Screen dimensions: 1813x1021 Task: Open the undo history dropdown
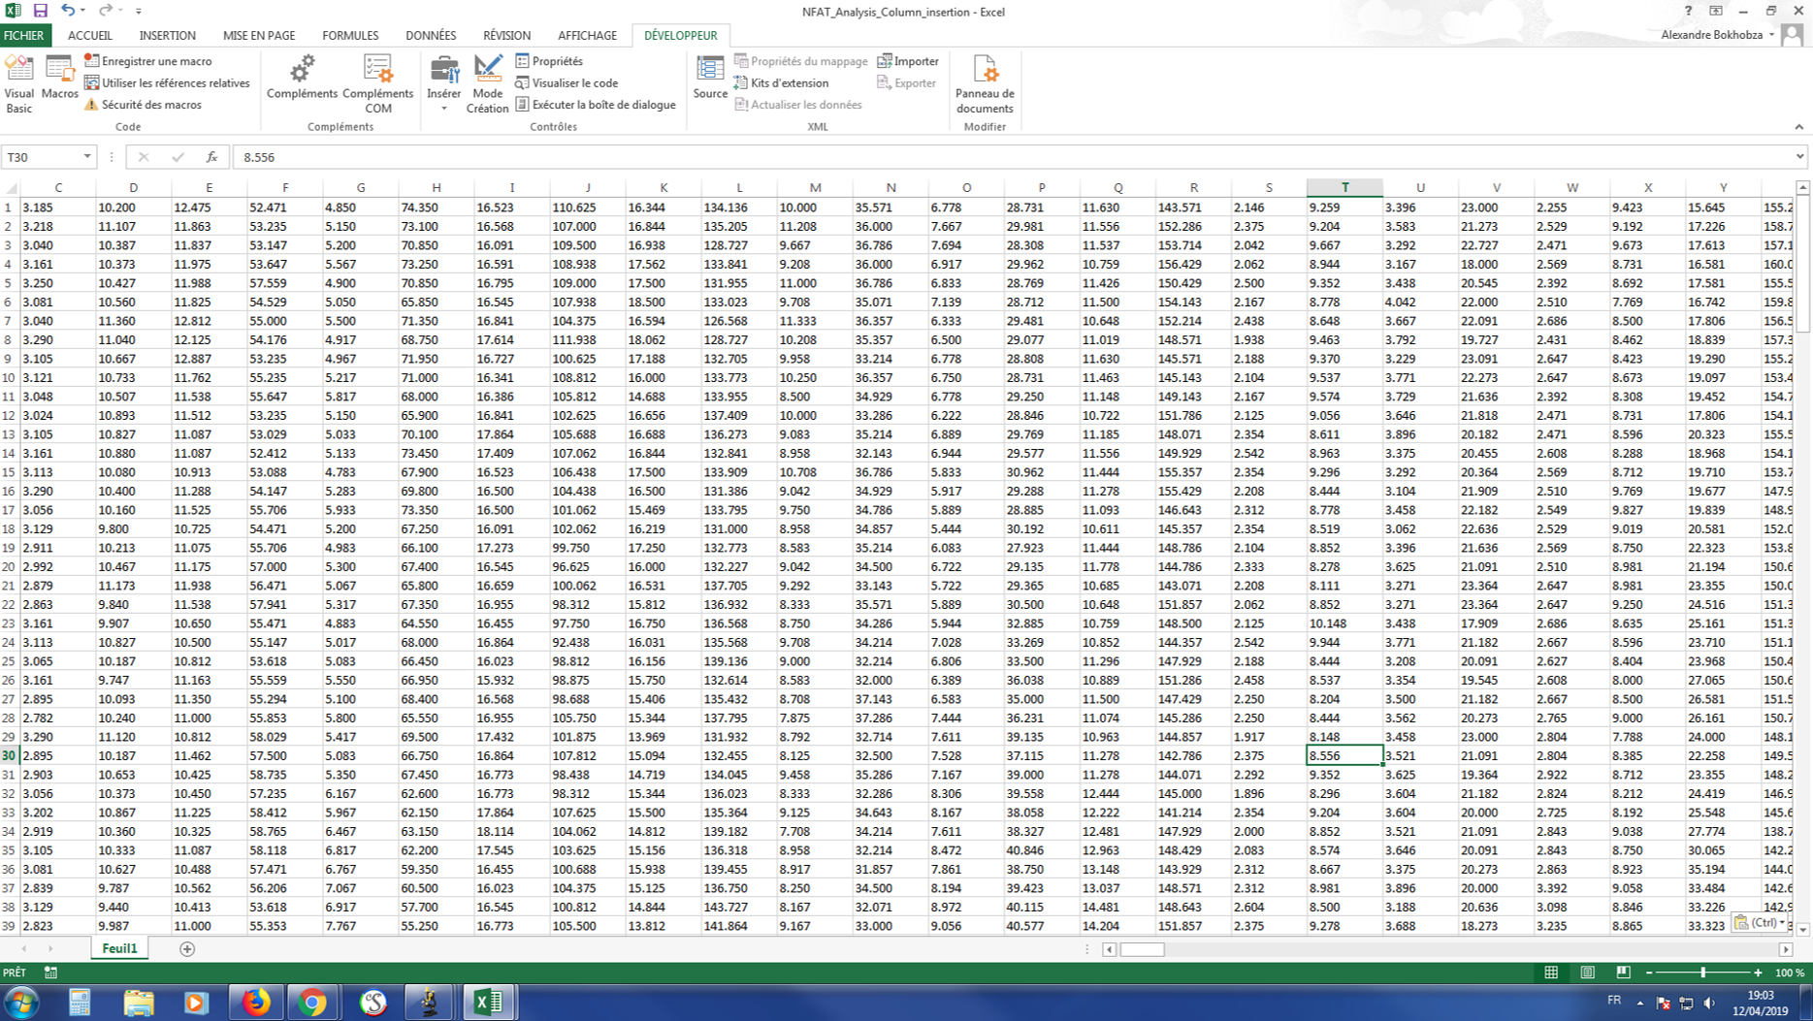tap(82, 11)
